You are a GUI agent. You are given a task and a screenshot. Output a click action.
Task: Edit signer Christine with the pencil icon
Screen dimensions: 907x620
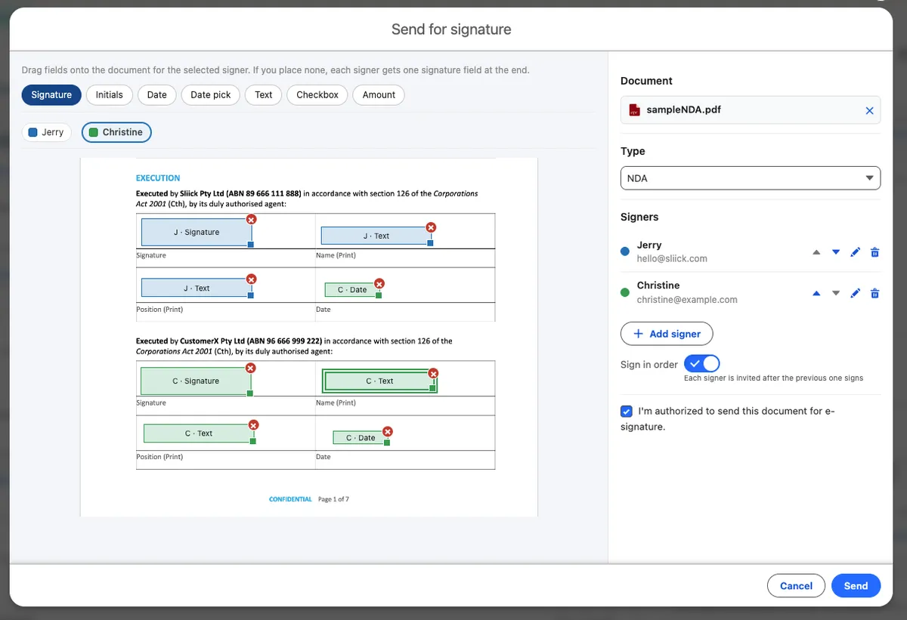click(x=856, y=293)
